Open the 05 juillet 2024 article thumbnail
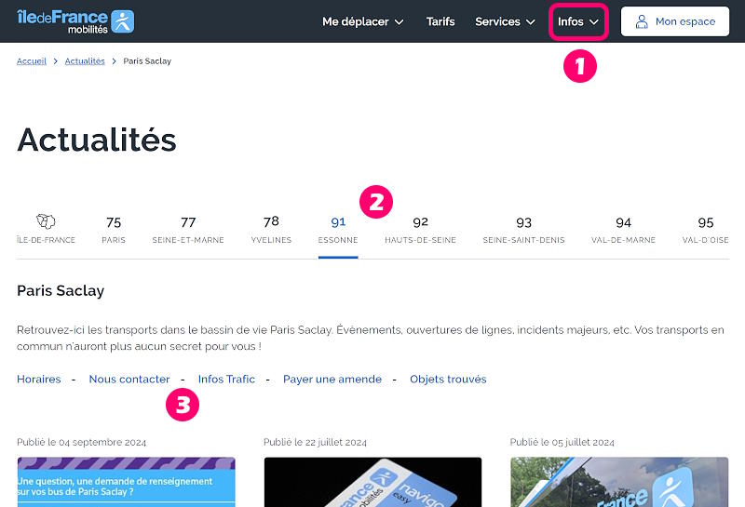The width and height of the screenshot is (745, 507). click(619, 482)
